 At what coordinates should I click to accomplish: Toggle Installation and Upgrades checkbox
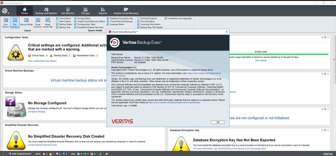pos(166,18)
